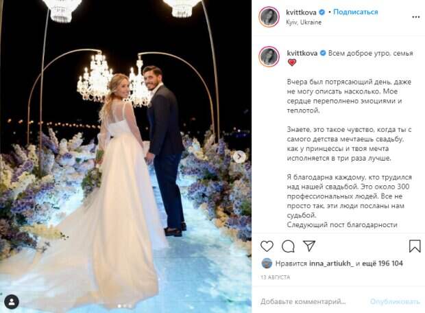Go to next photo with arrow
Screen dimensions: 425x313
pyautogui.click(x=239, y=156)
